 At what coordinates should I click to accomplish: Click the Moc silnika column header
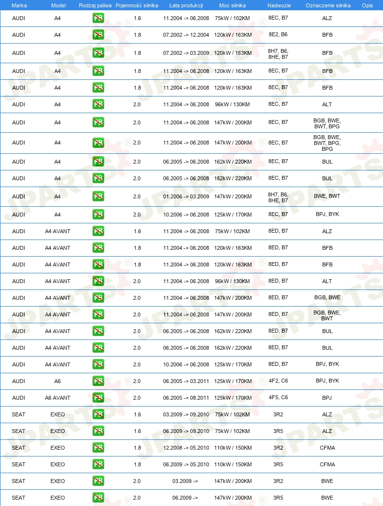tap(232, 5)
